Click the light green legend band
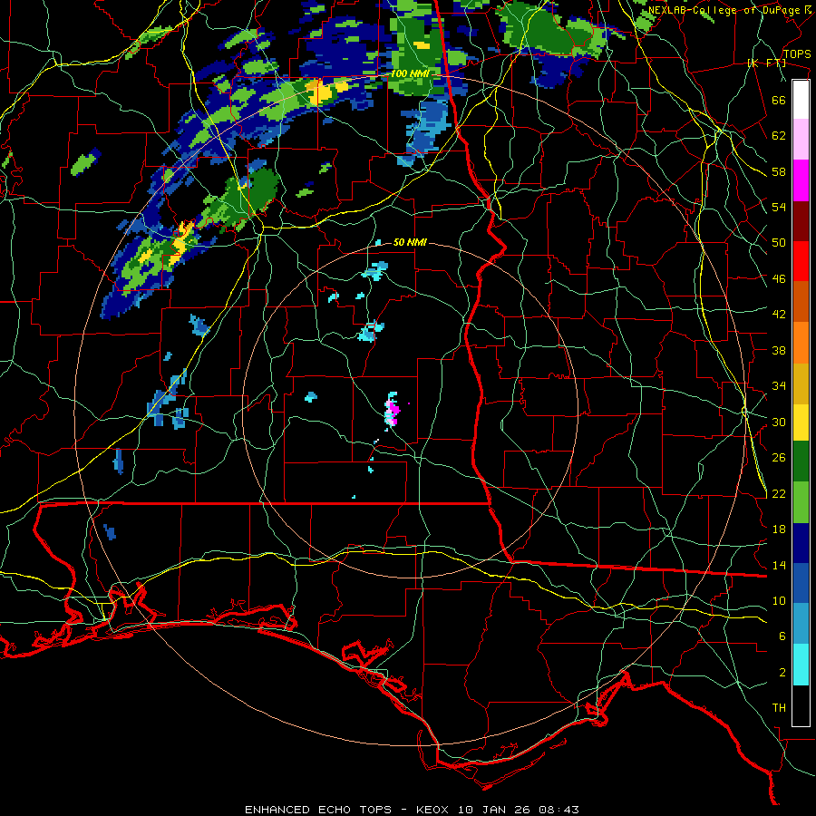The width and height of the screenshot is (816, 816). (x=801, y=502)
